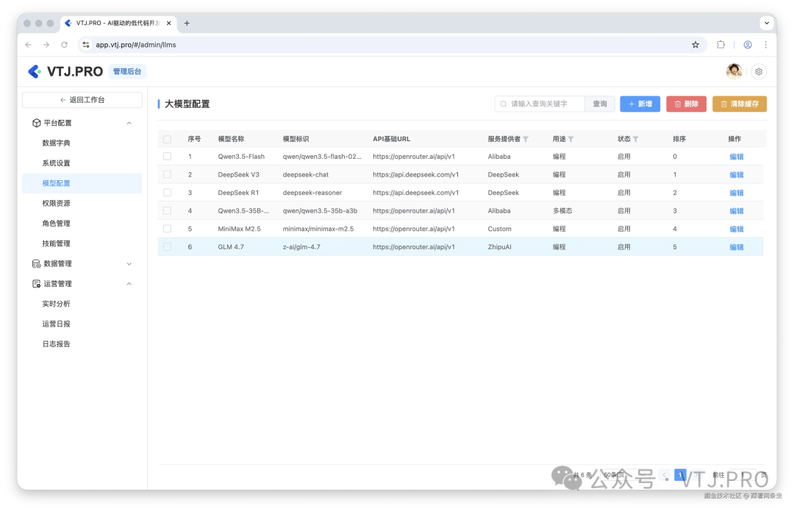This screenshot has height=511, width=794.
Task: Click the red 删除 button
Action: (x=686, y=104)
